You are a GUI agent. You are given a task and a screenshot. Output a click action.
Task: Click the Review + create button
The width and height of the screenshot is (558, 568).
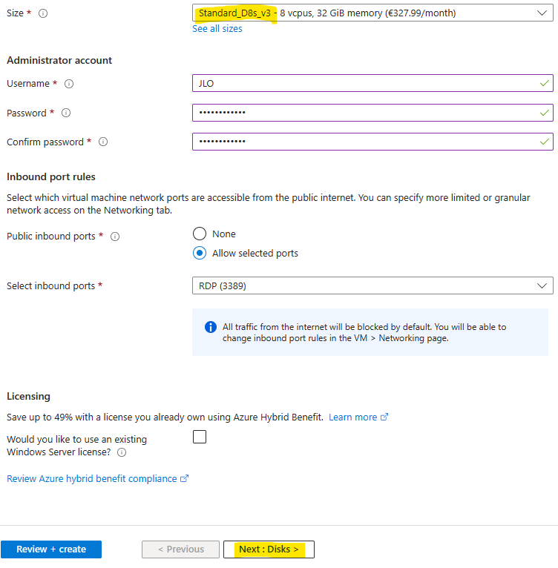tap(51, 549)
